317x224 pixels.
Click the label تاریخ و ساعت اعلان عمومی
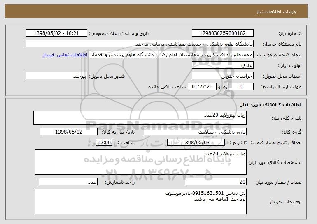coord(119,33)
